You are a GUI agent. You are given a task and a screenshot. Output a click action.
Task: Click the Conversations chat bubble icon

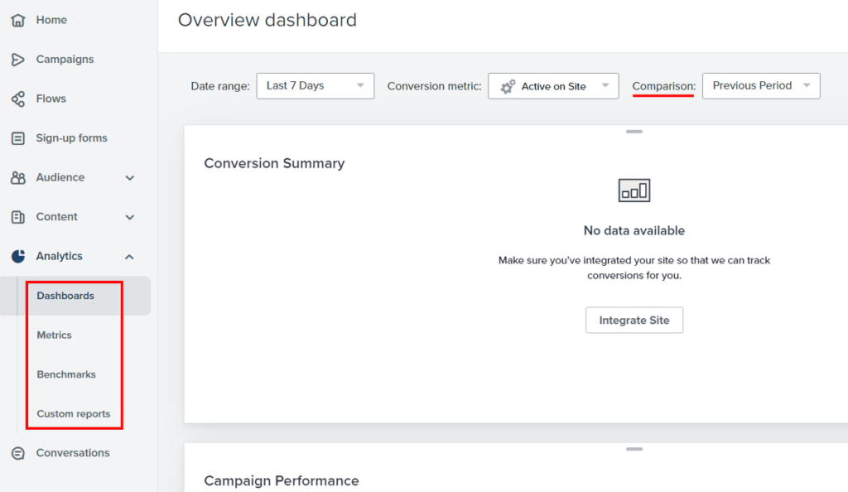click(17, 453)
